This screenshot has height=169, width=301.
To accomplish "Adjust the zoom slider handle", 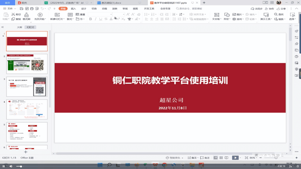I will [276, 158].
